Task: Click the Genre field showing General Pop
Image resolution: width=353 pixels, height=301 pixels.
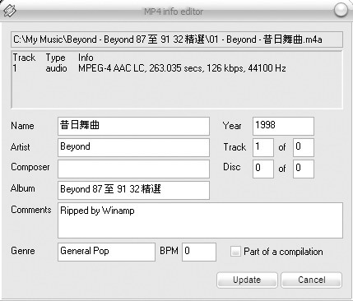Action: tap(106, 252)
